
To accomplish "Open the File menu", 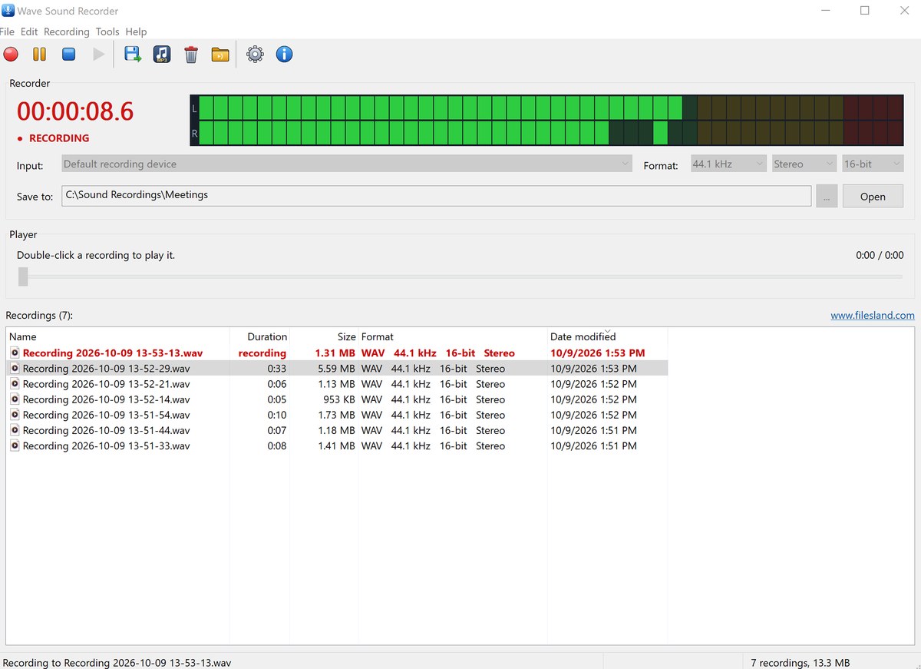I will point(7,31).
